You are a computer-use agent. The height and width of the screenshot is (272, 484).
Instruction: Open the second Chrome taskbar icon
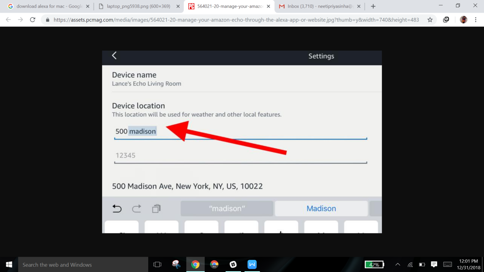click(x=214, y=264)
